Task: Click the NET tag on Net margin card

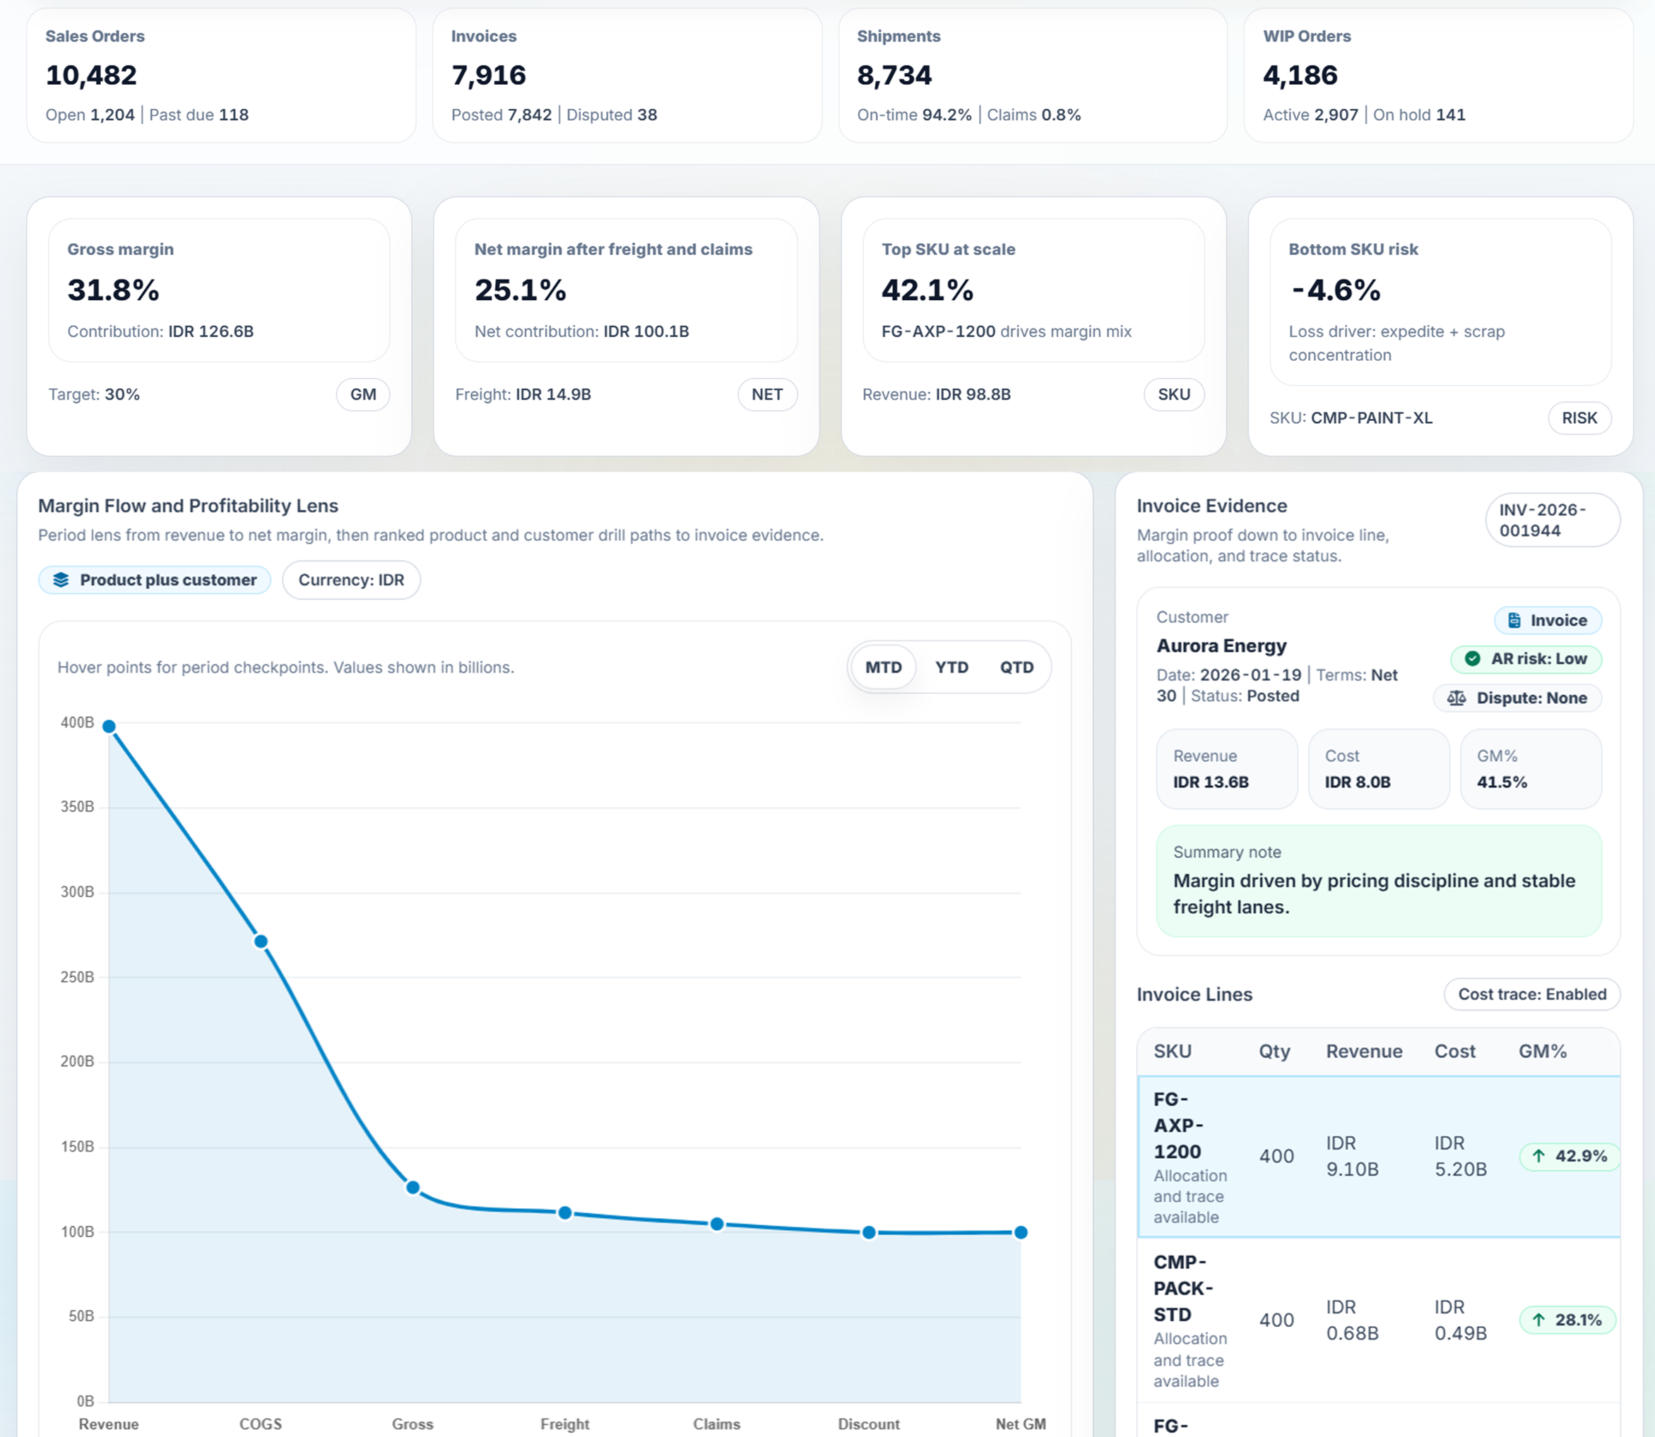Action: [x=766, y=394]
